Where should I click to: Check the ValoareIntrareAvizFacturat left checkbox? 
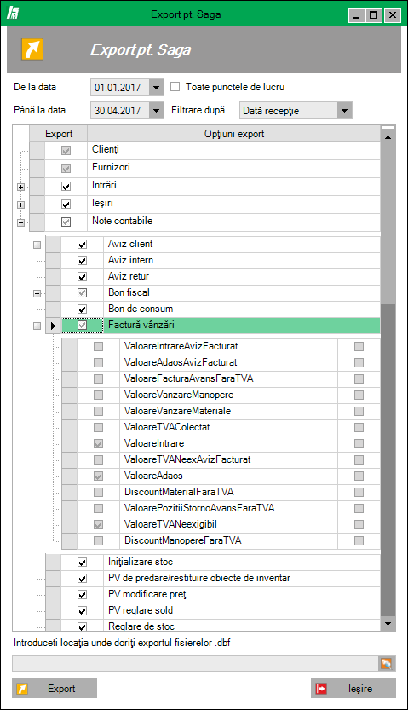pos(98,346)
